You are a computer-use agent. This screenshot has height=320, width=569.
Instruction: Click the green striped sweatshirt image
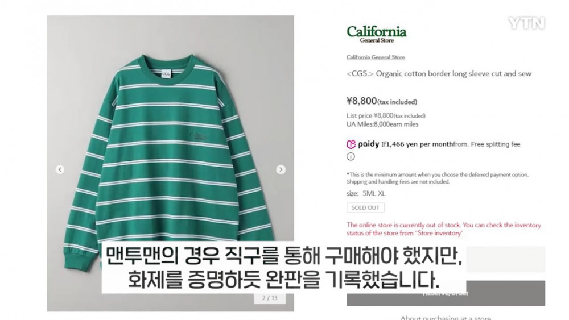coord(170,163)
